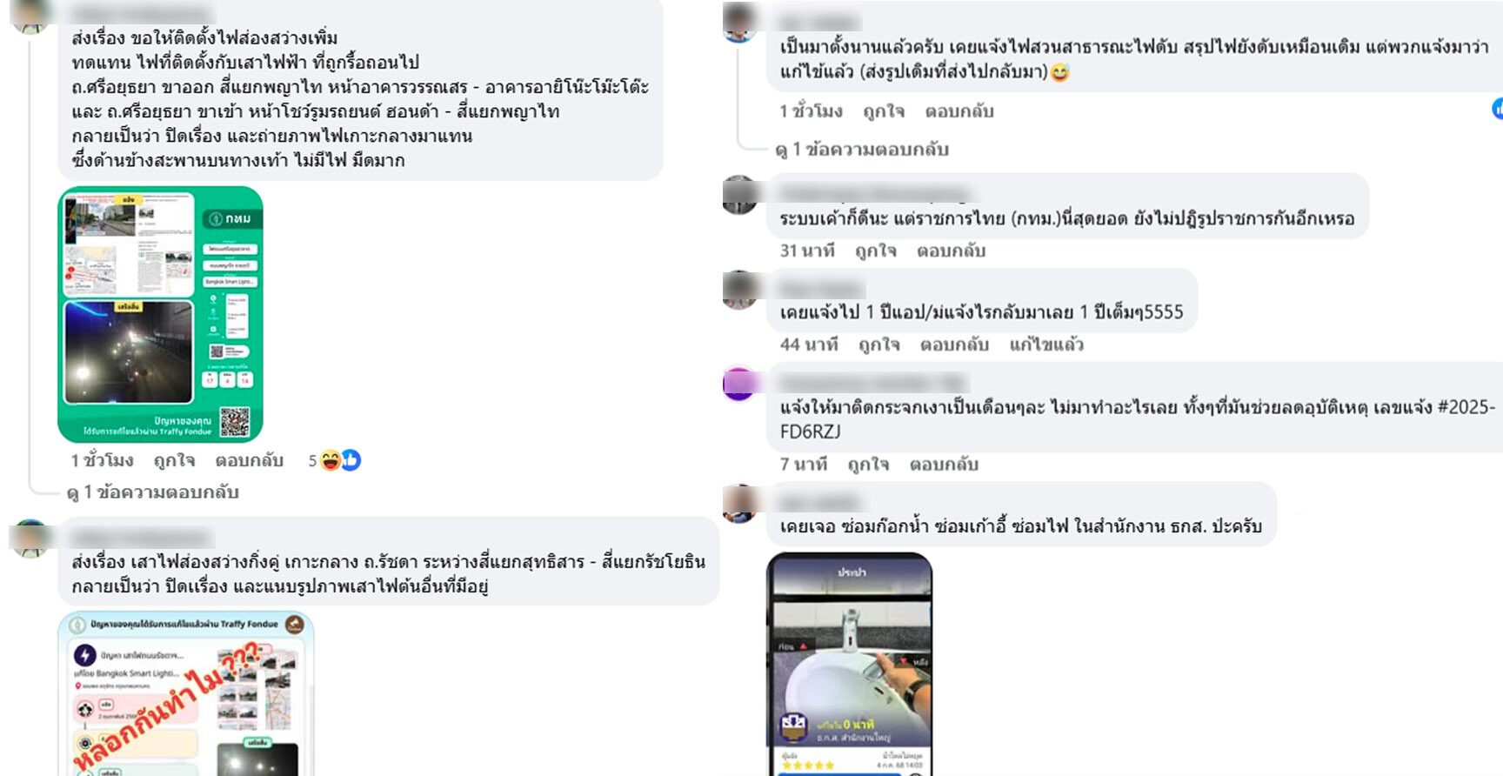Open the faucet repair phone screenshot
This screenshot has width=1503, height=776.
[850, 664]
